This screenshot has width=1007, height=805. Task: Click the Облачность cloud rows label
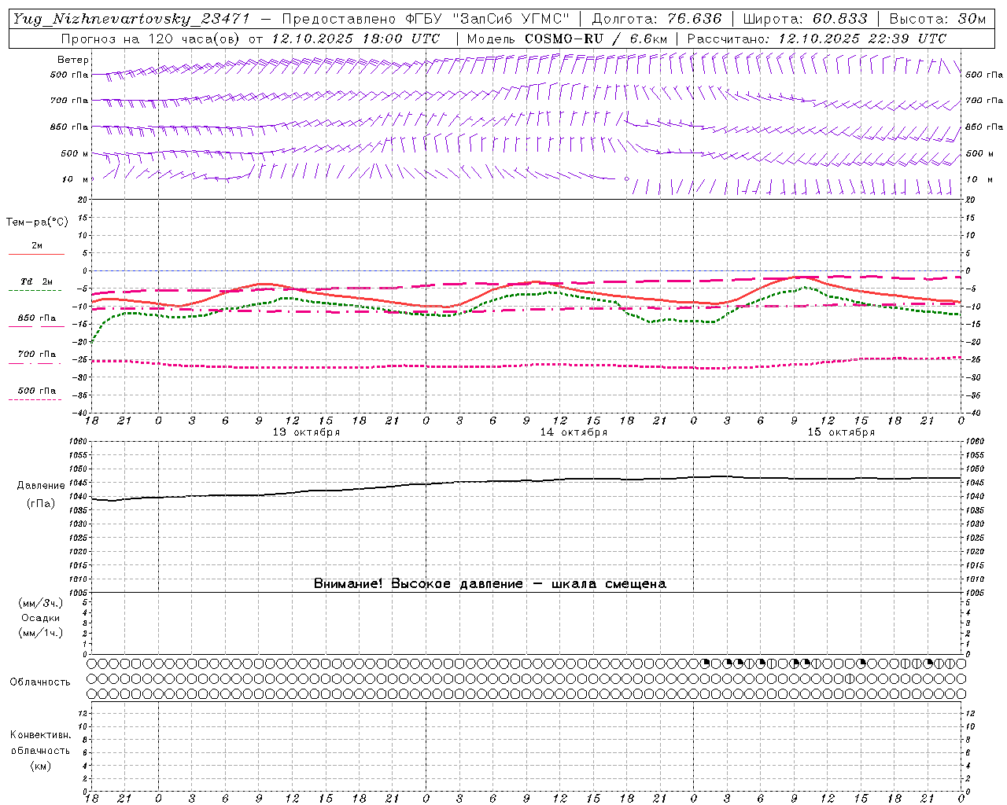coord(40,682)
